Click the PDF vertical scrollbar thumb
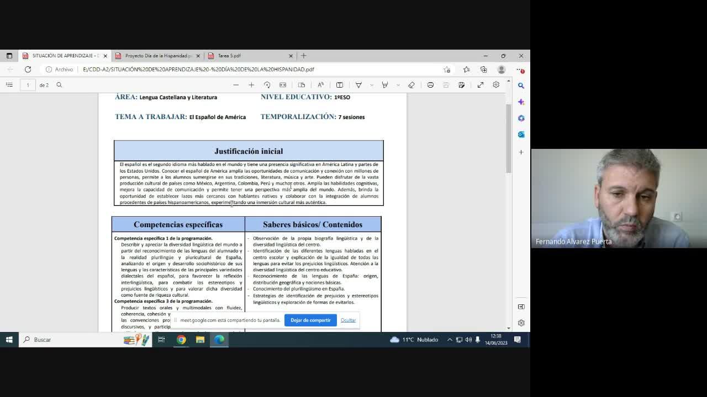The height and width of the screenshot is (397, 707). pyautogui.click(x=509, y=138)
